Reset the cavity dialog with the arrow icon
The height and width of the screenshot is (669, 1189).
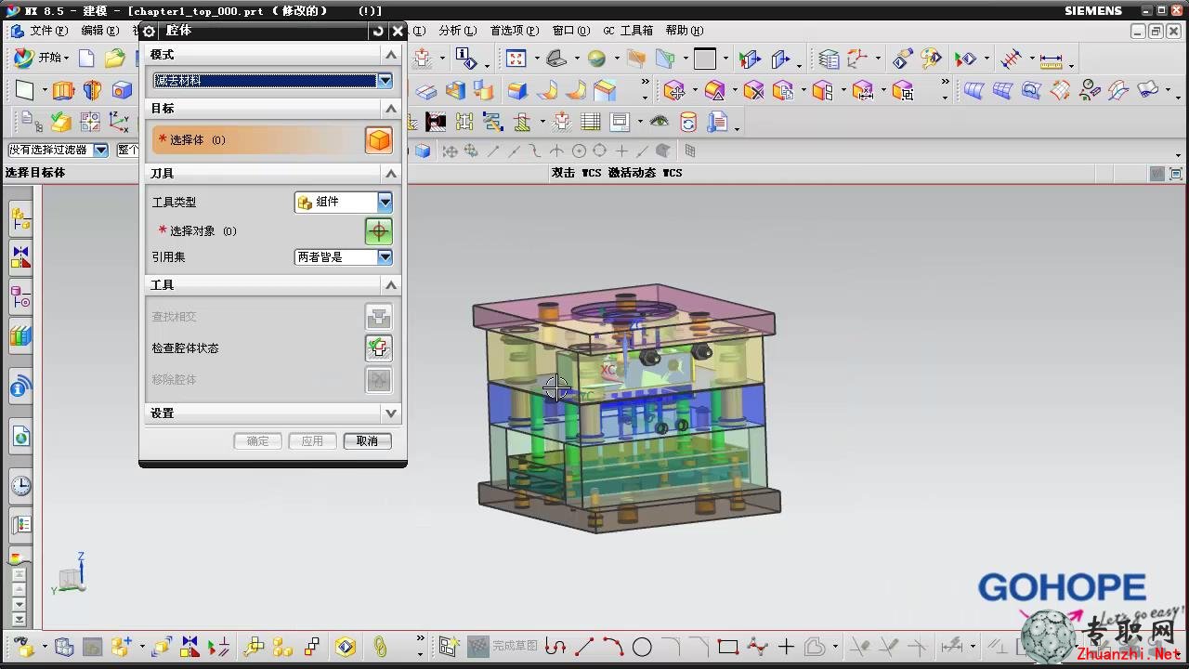(x=377, y=31)
